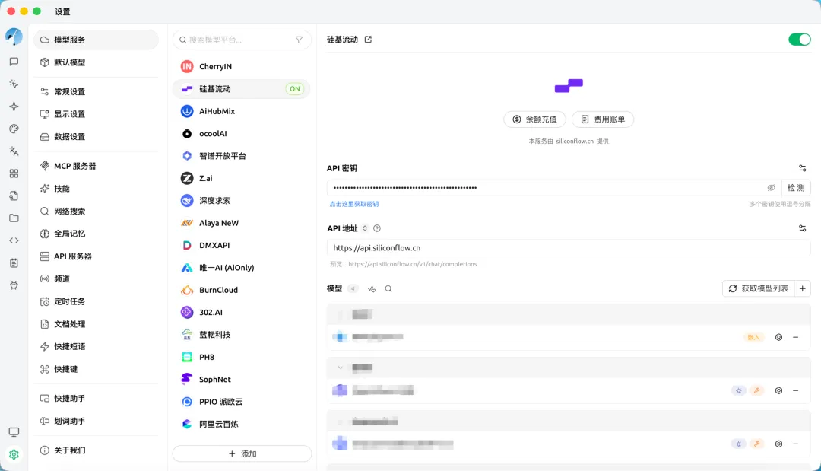This screenshot has height=471, width=821.
Task: Toggle API key visibility eye icon
Action: point(771,187)
